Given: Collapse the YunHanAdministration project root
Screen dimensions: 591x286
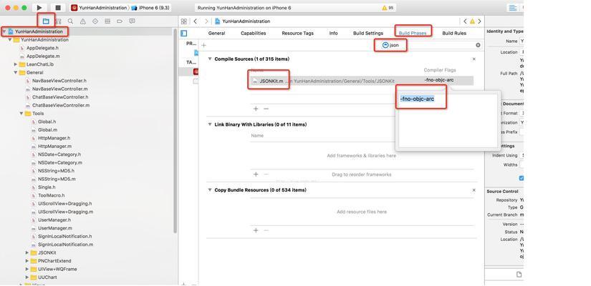Looking at the screenshot, I should [4, 31].
